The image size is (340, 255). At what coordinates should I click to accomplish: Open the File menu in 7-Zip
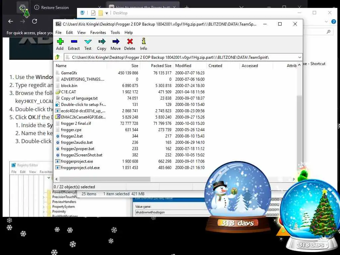point(58,33)
